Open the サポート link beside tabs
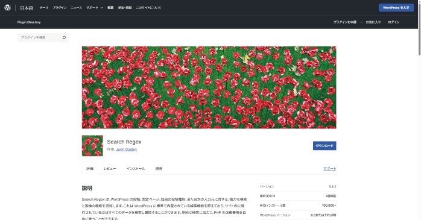 [x=330, y=169]
